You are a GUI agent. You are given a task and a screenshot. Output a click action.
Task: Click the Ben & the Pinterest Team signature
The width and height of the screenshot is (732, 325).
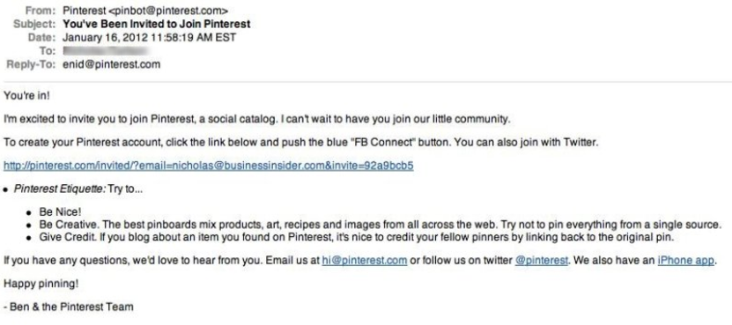(68, 307)
